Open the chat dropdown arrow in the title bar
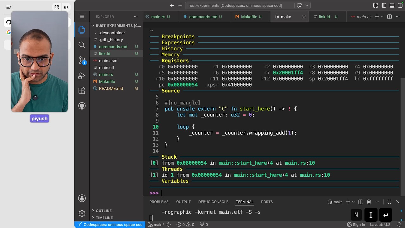The width and height of the screenshot is (405, 228). (x=307, y=5)
